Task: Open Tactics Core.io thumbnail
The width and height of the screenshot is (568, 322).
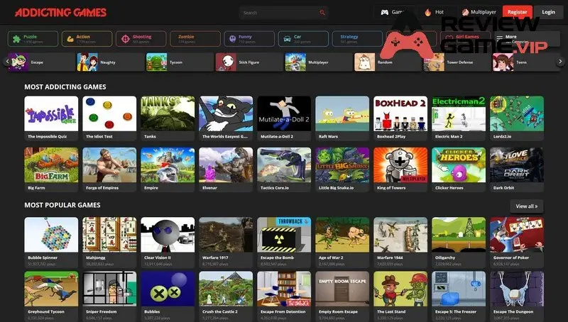Action: 284,165
